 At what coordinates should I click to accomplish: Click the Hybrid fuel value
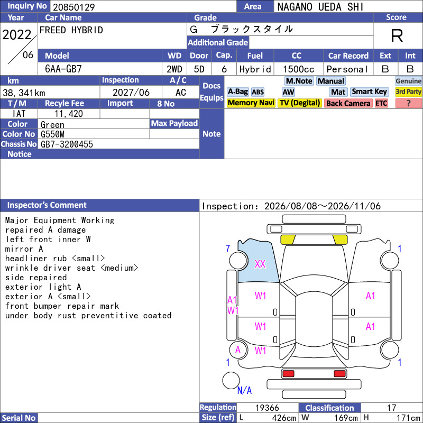pyautogui.click(x=255, y=69)
